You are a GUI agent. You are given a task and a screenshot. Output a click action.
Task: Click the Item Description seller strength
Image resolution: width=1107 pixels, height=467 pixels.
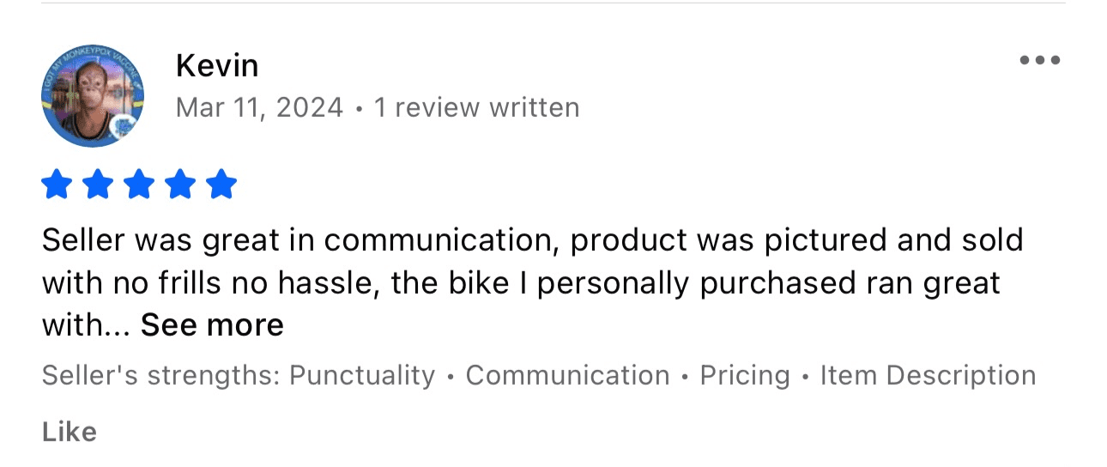pos(928,376)
